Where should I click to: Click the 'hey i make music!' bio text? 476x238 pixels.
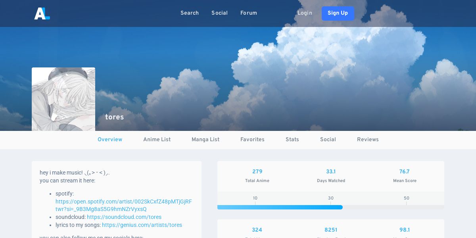[x=75, y=173]
